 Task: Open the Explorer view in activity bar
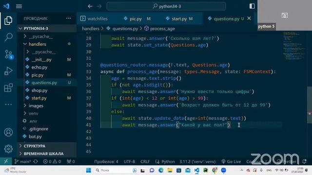click(8, 20)
